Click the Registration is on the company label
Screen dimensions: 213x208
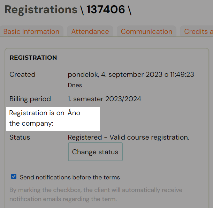[x=37, y=118]
